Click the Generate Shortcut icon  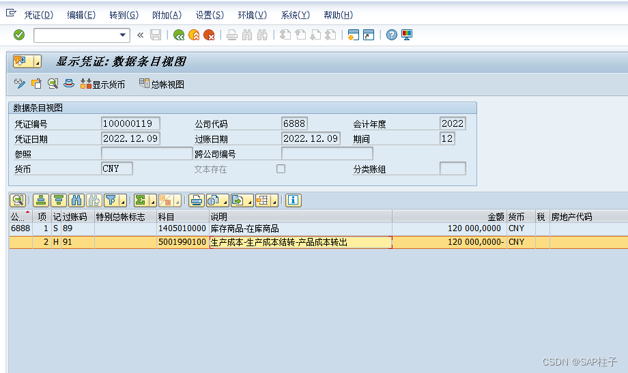coord(369,35)
